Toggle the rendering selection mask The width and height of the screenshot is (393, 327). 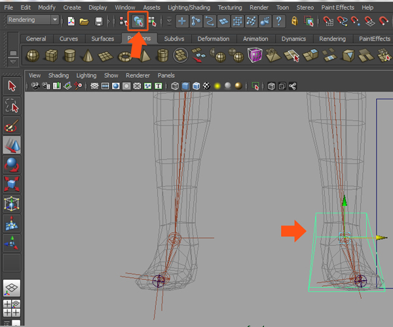tap(265, 21)
